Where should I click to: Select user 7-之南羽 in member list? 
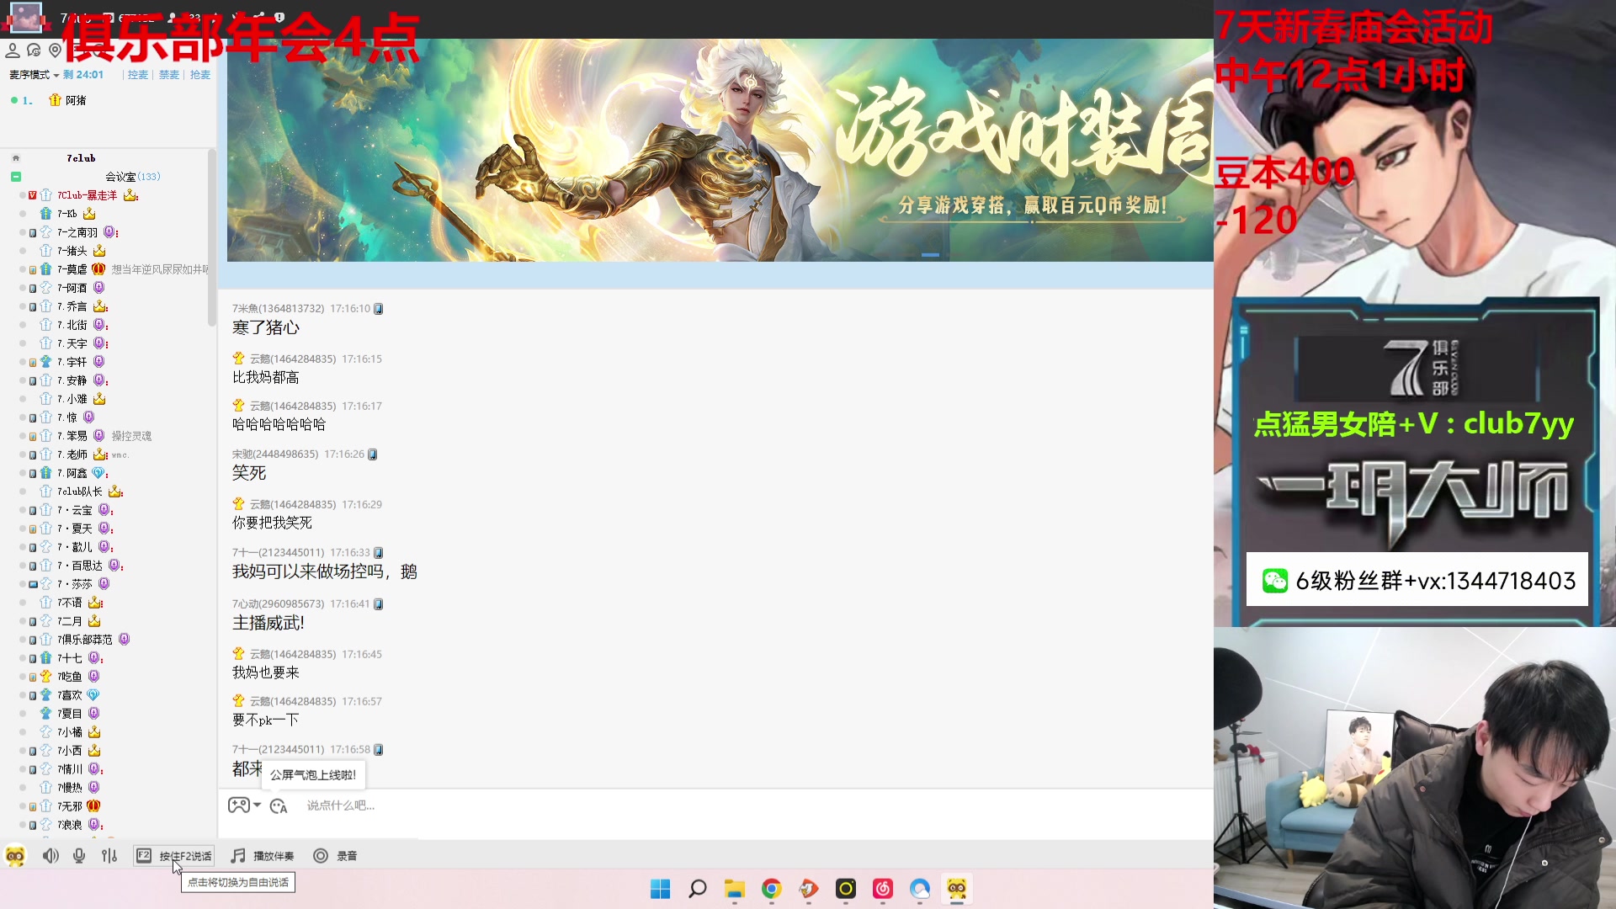[77, 232]
